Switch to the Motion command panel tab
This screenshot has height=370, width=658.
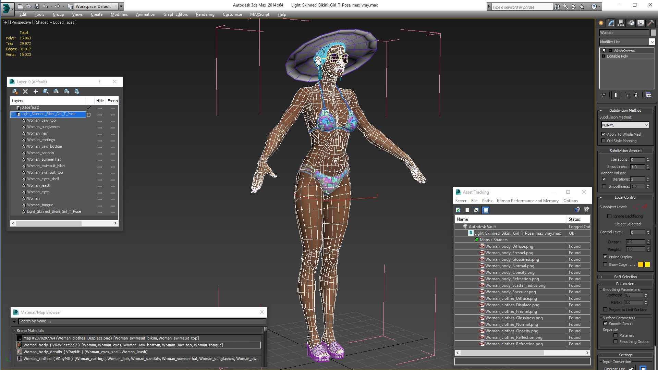[631, 23]
